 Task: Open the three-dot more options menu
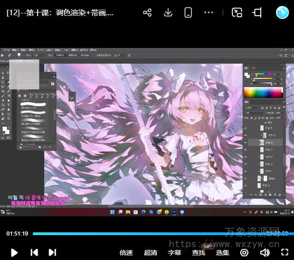209,13
